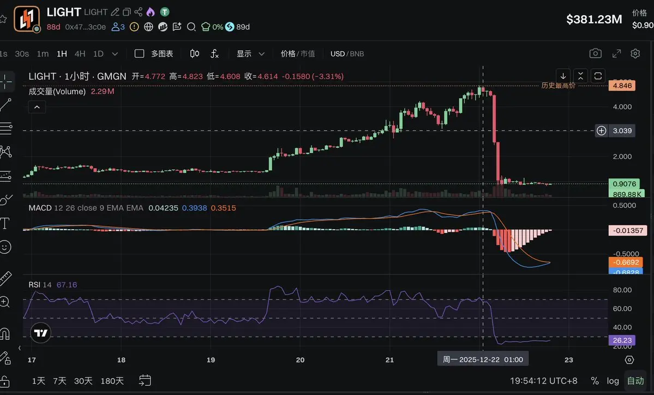Collapse left drawing toolbar arrow

(19, 348)
